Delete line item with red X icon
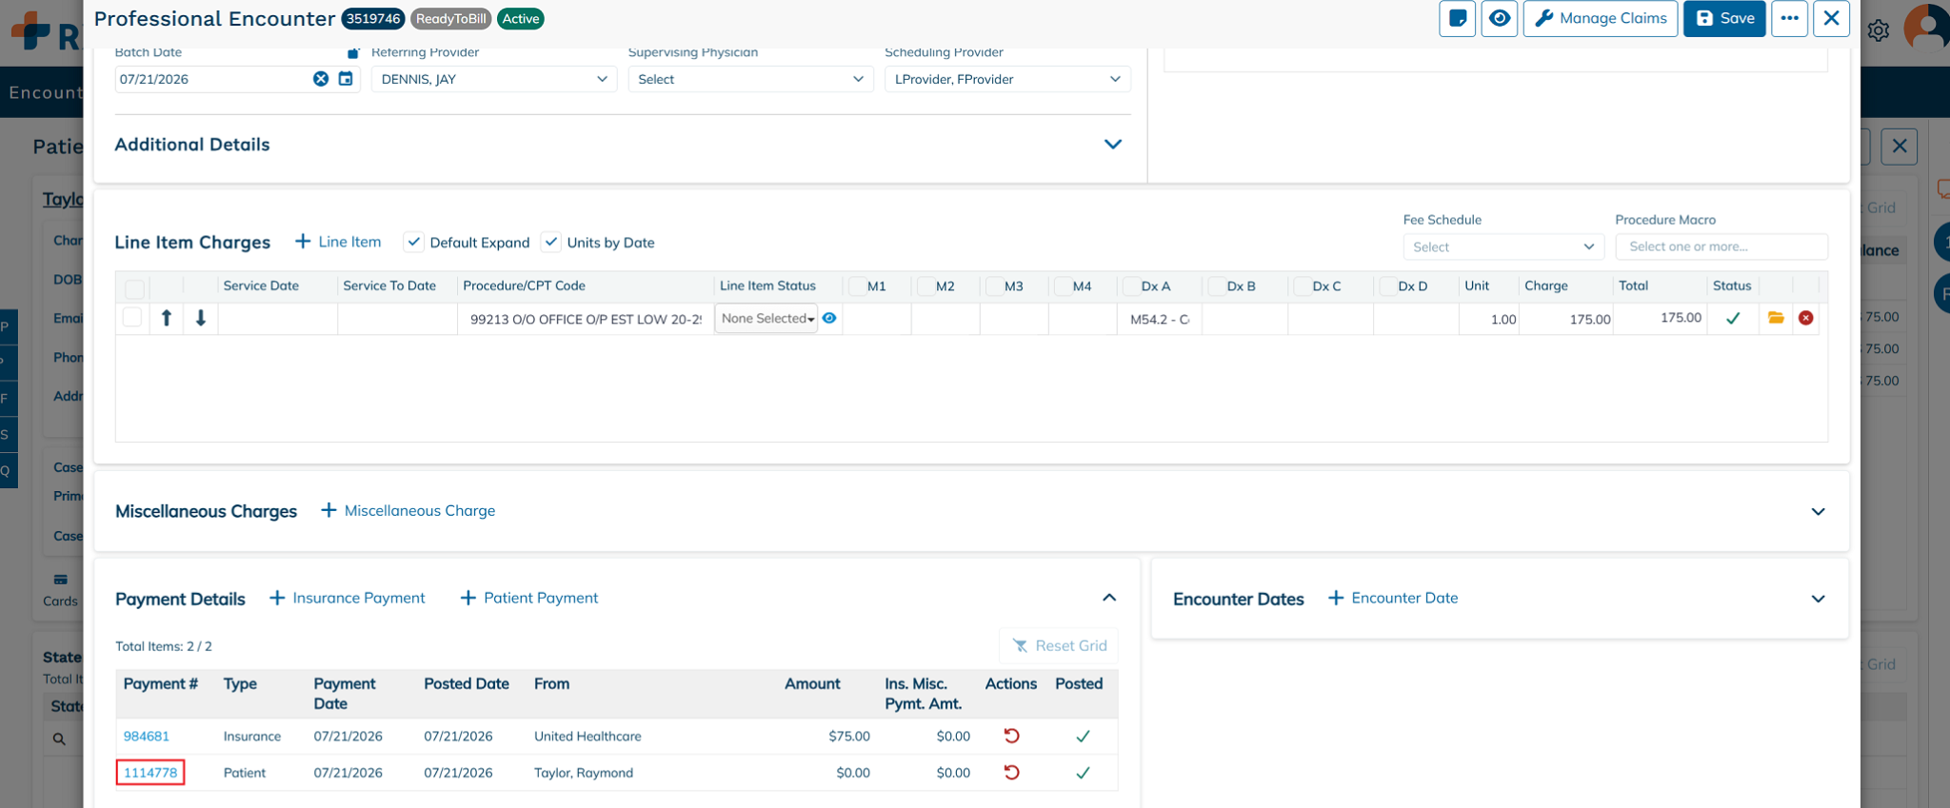The height and width of the screenshot is (808, 1950). point(1806,318)
